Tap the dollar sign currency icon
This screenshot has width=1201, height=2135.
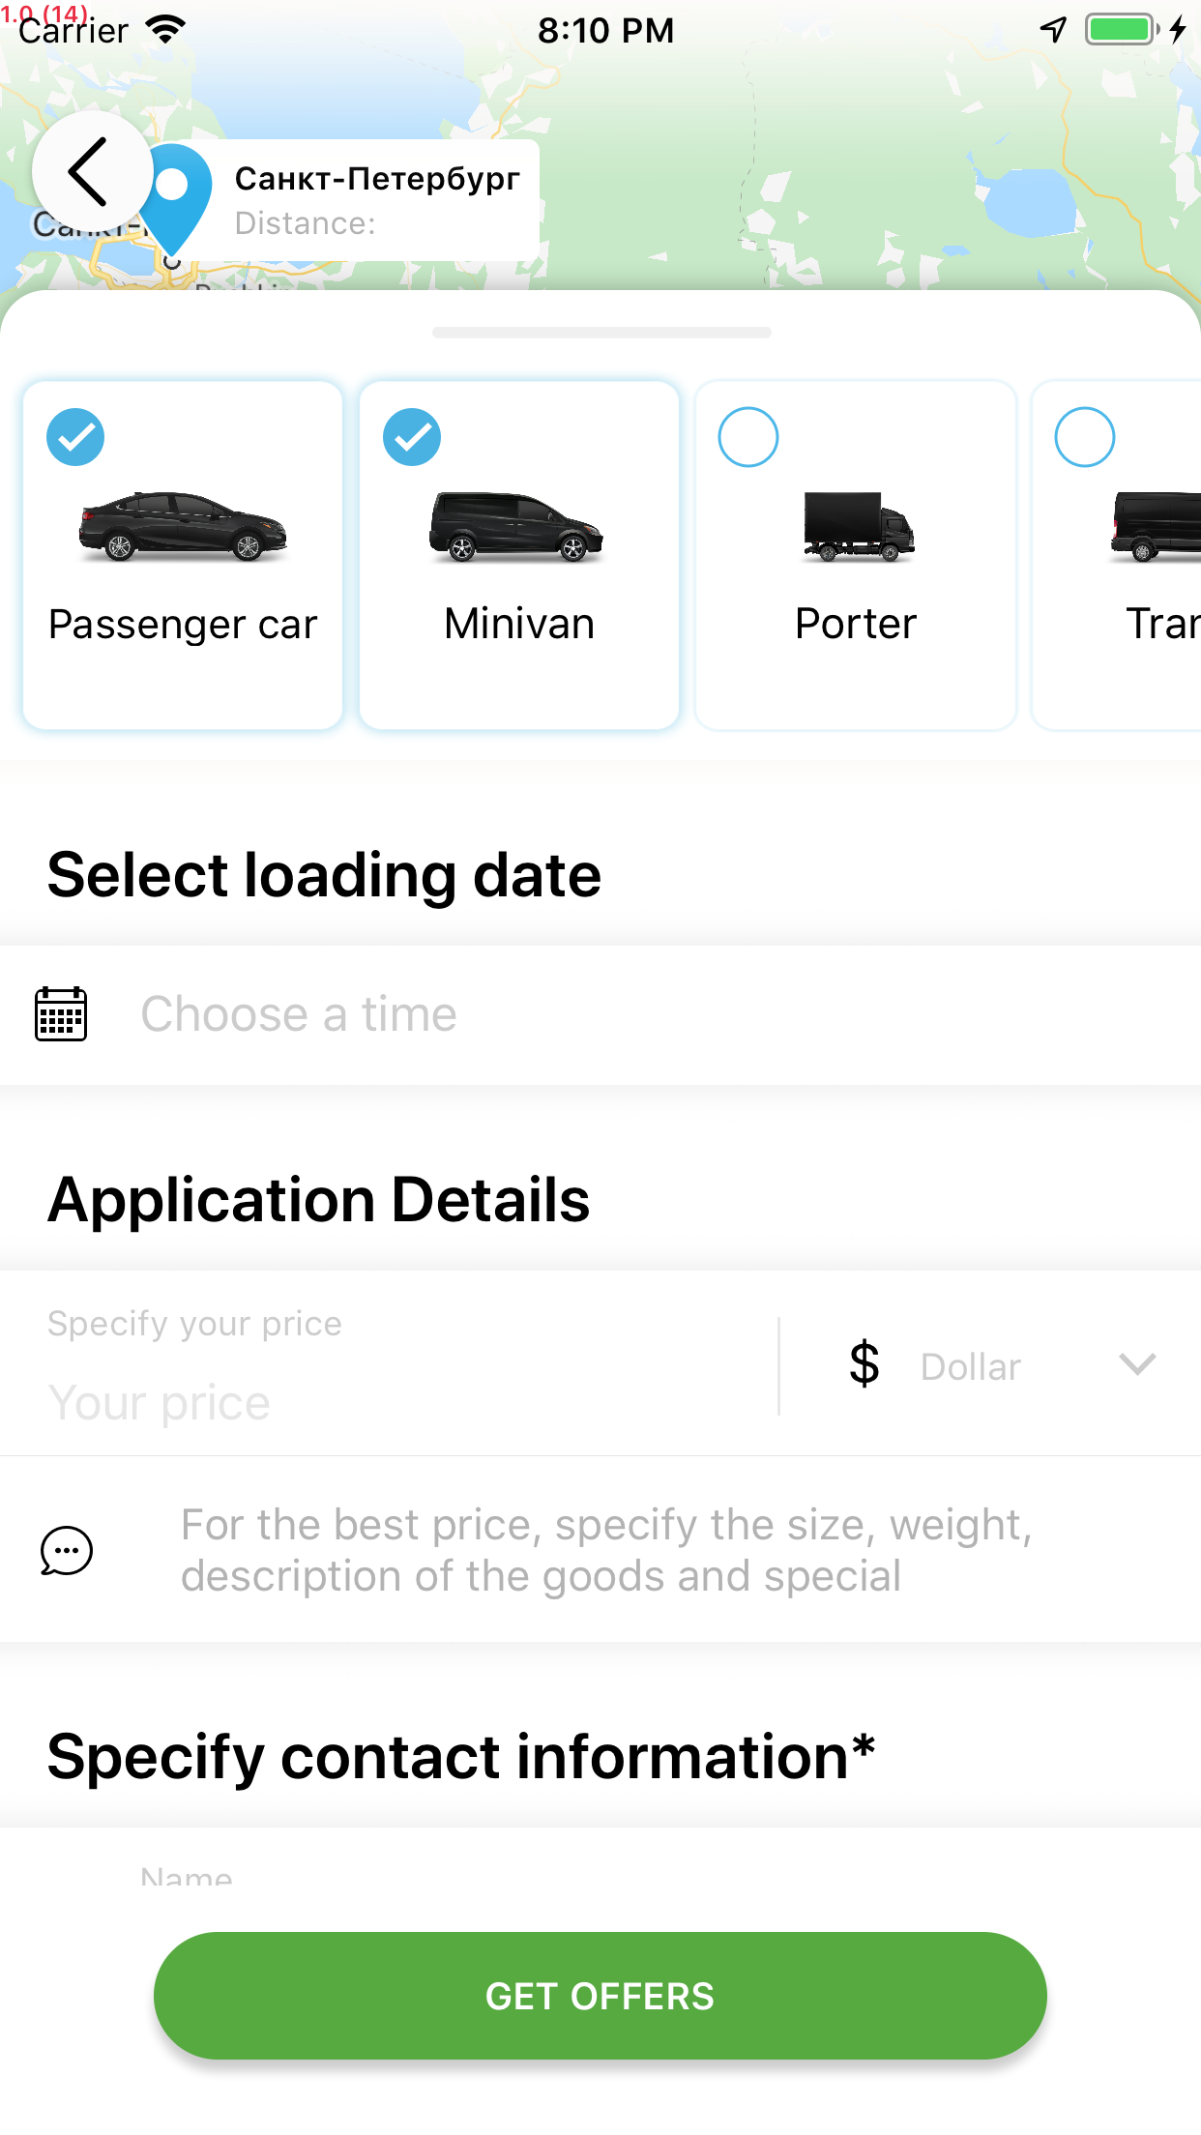tap(864, 1364)
